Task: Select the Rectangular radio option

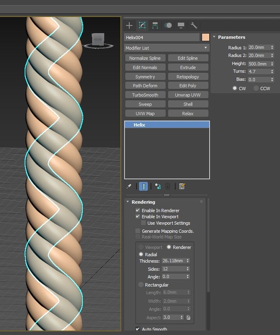Action: tap(141, 285)
